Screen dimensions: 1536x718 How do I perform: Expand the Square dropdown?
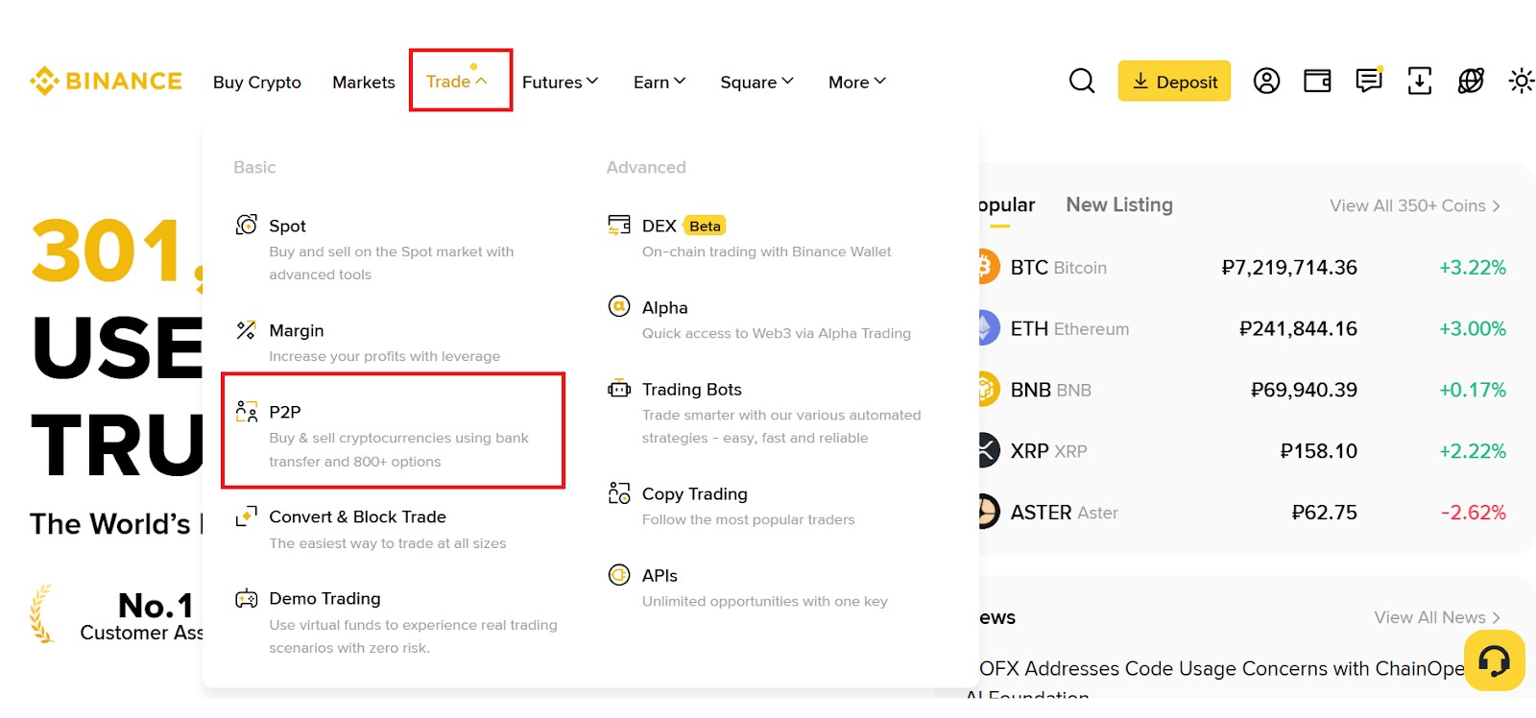coord(756,83)
